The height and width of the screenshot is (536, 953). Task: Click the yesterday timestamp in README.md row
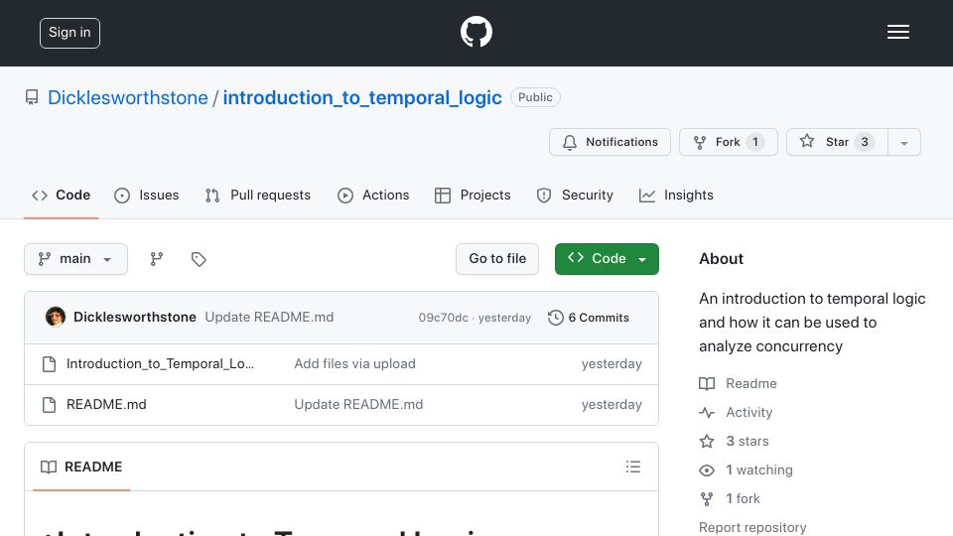coord(612,405)
